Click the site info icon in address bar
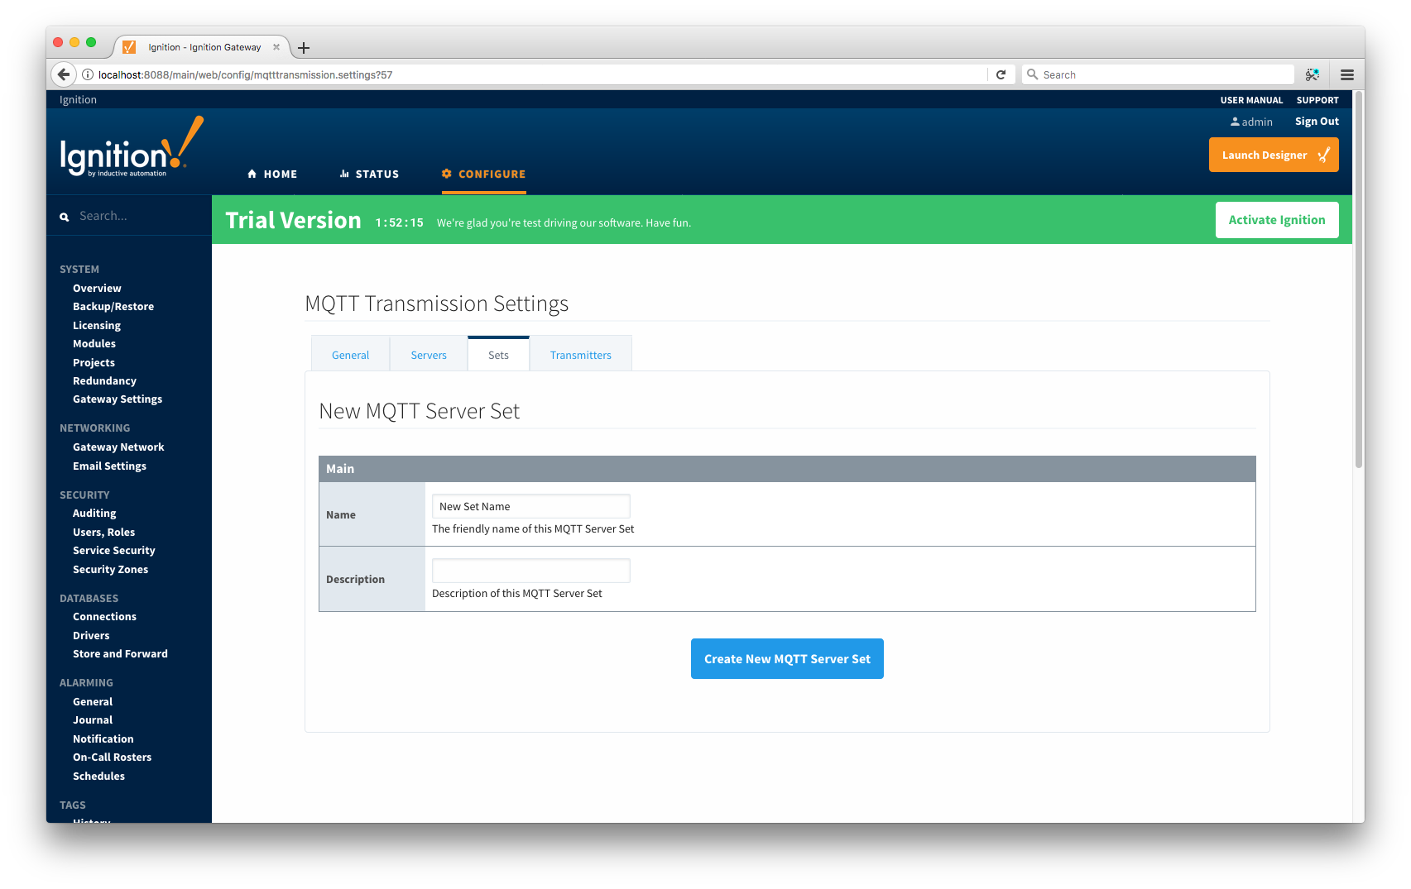 point(87,74)
